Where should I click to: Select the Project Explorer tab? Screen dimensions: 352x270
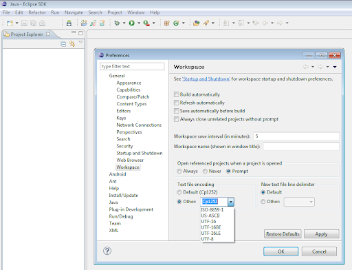coord(27,34)
